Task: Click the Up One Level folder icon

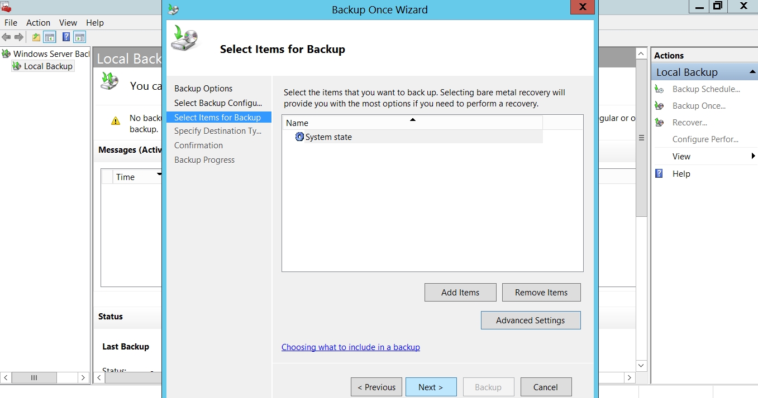Action: click(36, 37)
